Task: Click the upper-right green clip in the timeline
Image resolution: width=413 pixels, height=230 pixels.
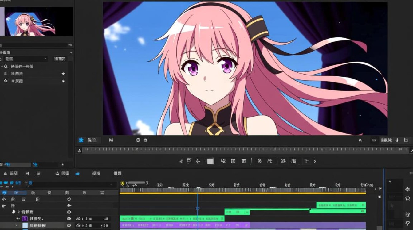Action: (x=341, y=205)
